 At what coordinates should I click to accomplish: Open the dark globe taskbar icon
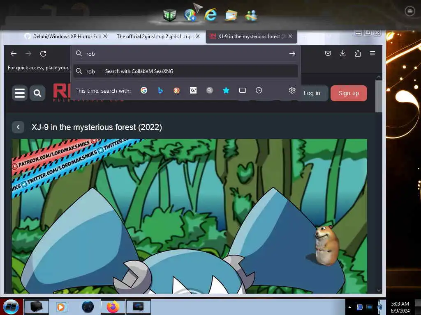(88, 307)
